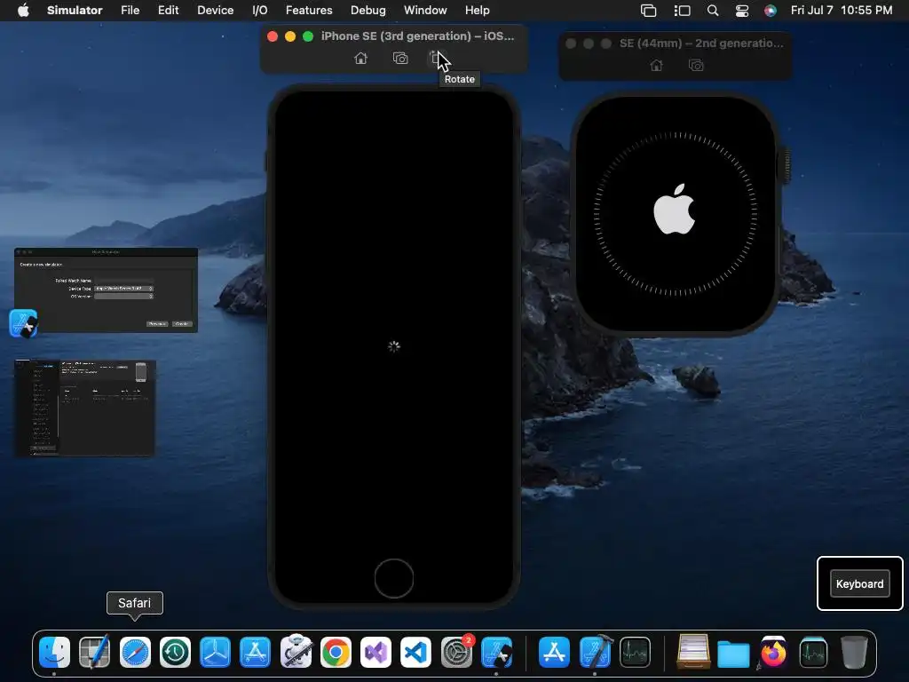Open Activity Monitor beside Xcode in Dock
This screenshot has width=909, height=682.
tap(636, 653)
